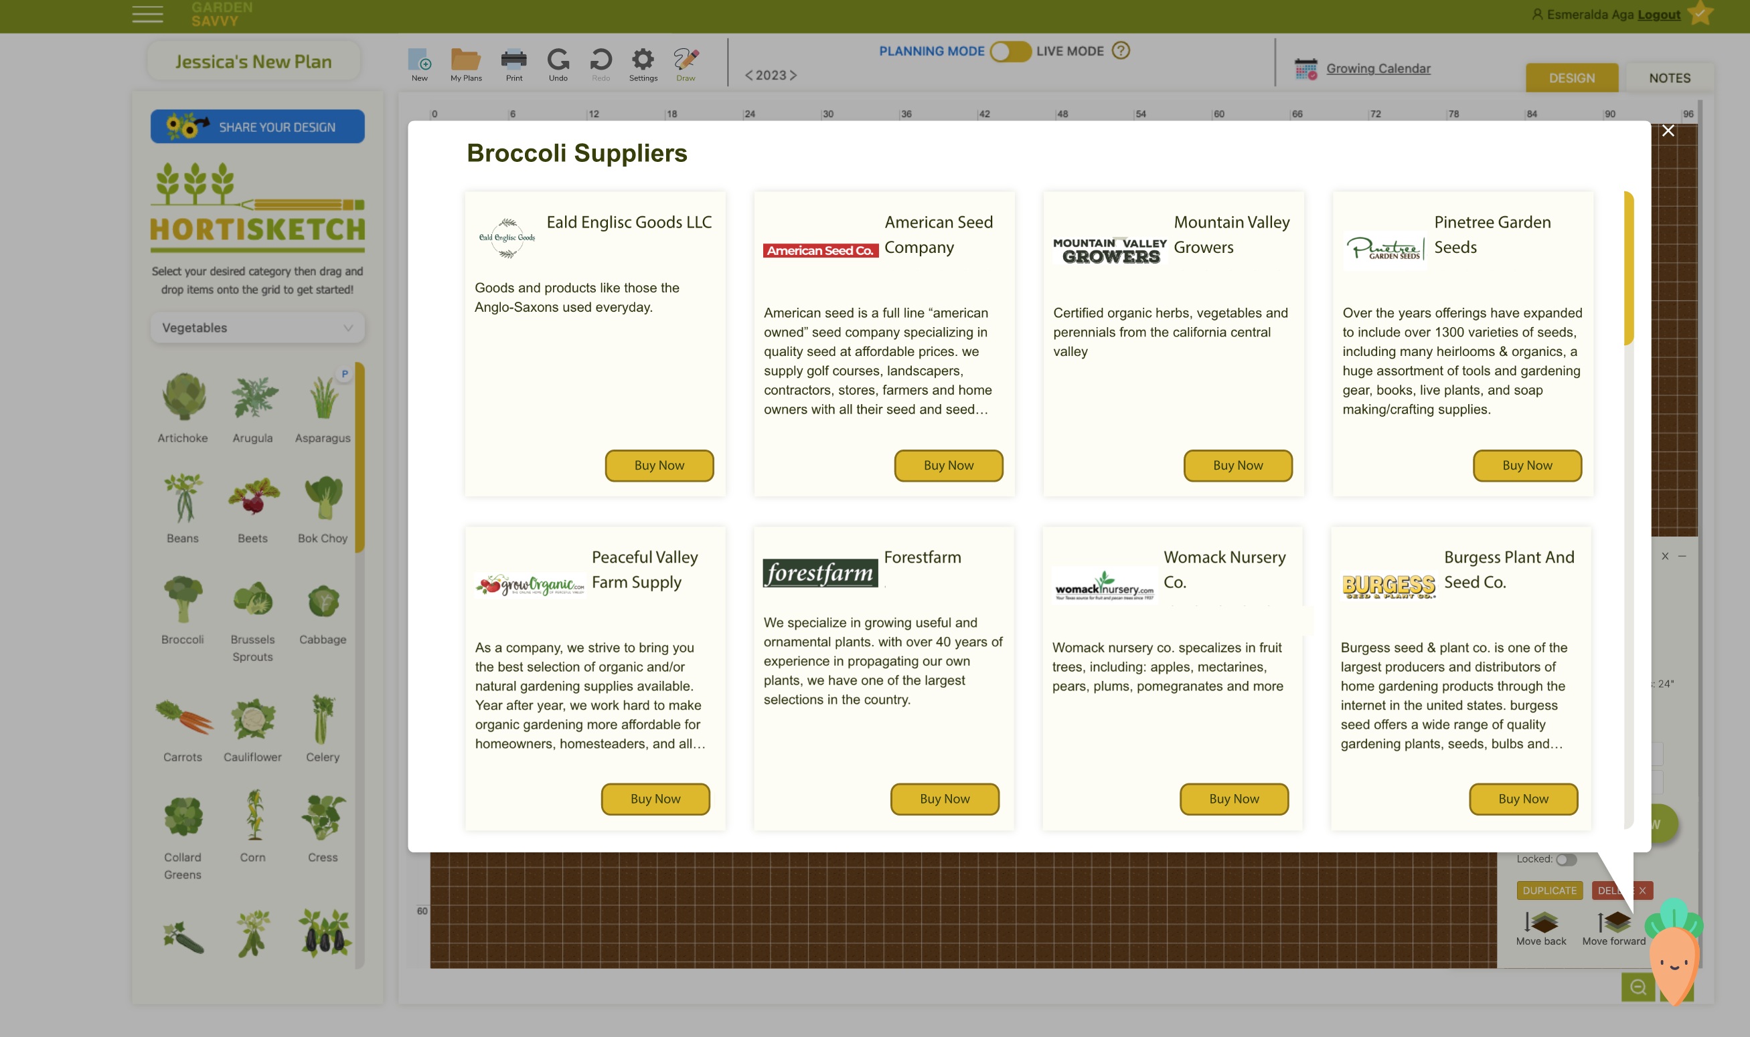1750x1037 pixels.
Task: Click the Growing Calendar icon
Action: 1305,68
